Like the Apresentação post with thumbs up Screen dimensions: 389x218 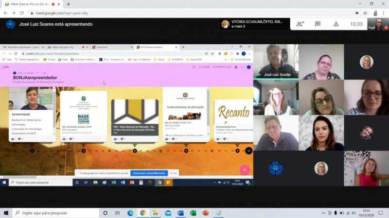pos(13,139)
